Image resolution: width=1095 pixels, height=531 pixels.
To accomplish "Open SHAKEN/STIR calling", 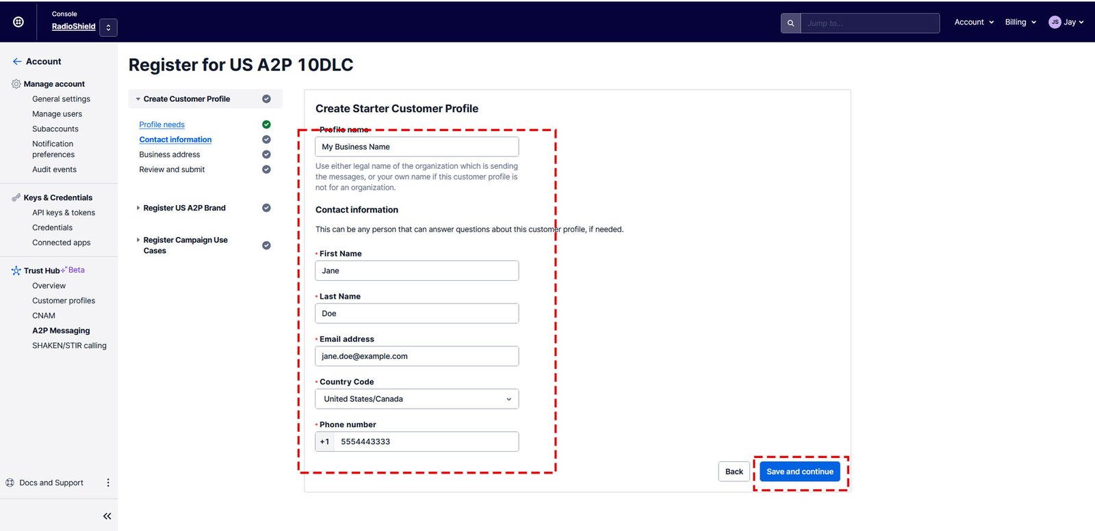I will click(69, 346).
